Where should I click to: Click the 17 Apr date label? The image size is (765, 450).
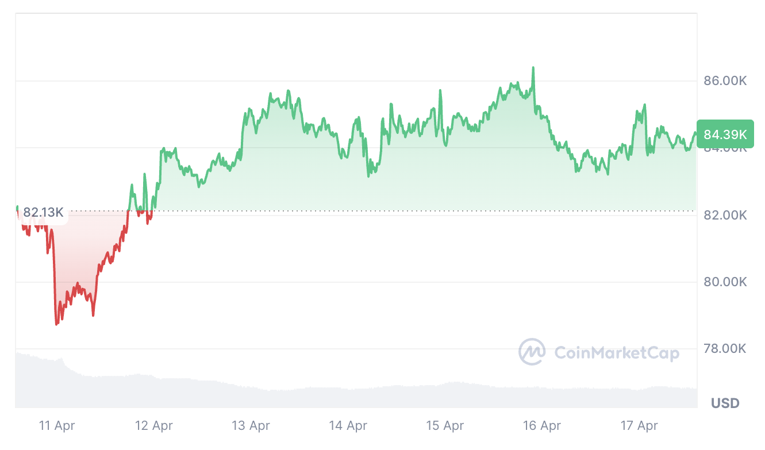640,426
